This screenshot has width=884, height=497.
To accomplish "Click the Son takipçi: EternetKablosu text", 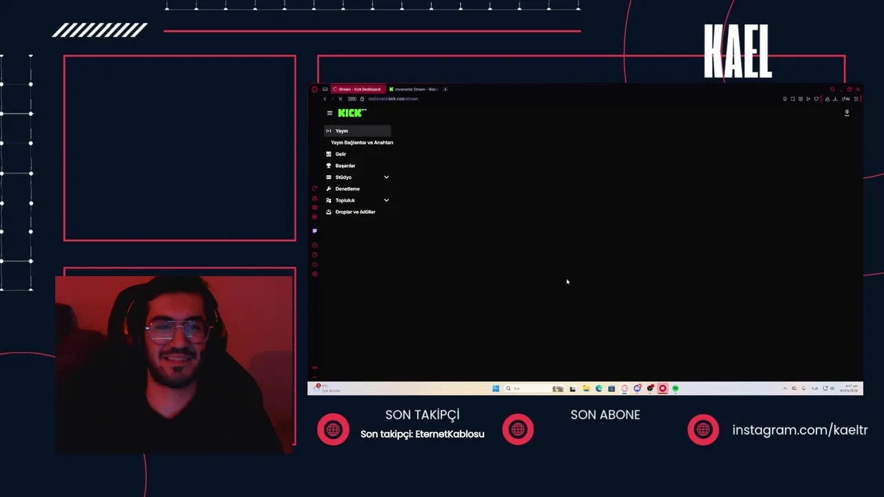I will pos(422,434).
